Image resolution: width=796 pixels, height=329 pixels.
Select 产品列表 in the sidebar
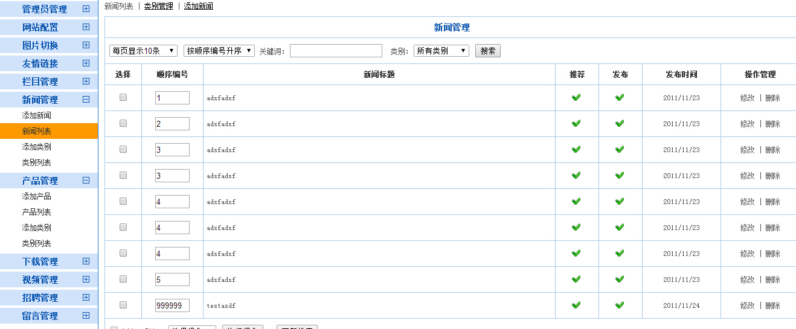click(x=37, y=212)
